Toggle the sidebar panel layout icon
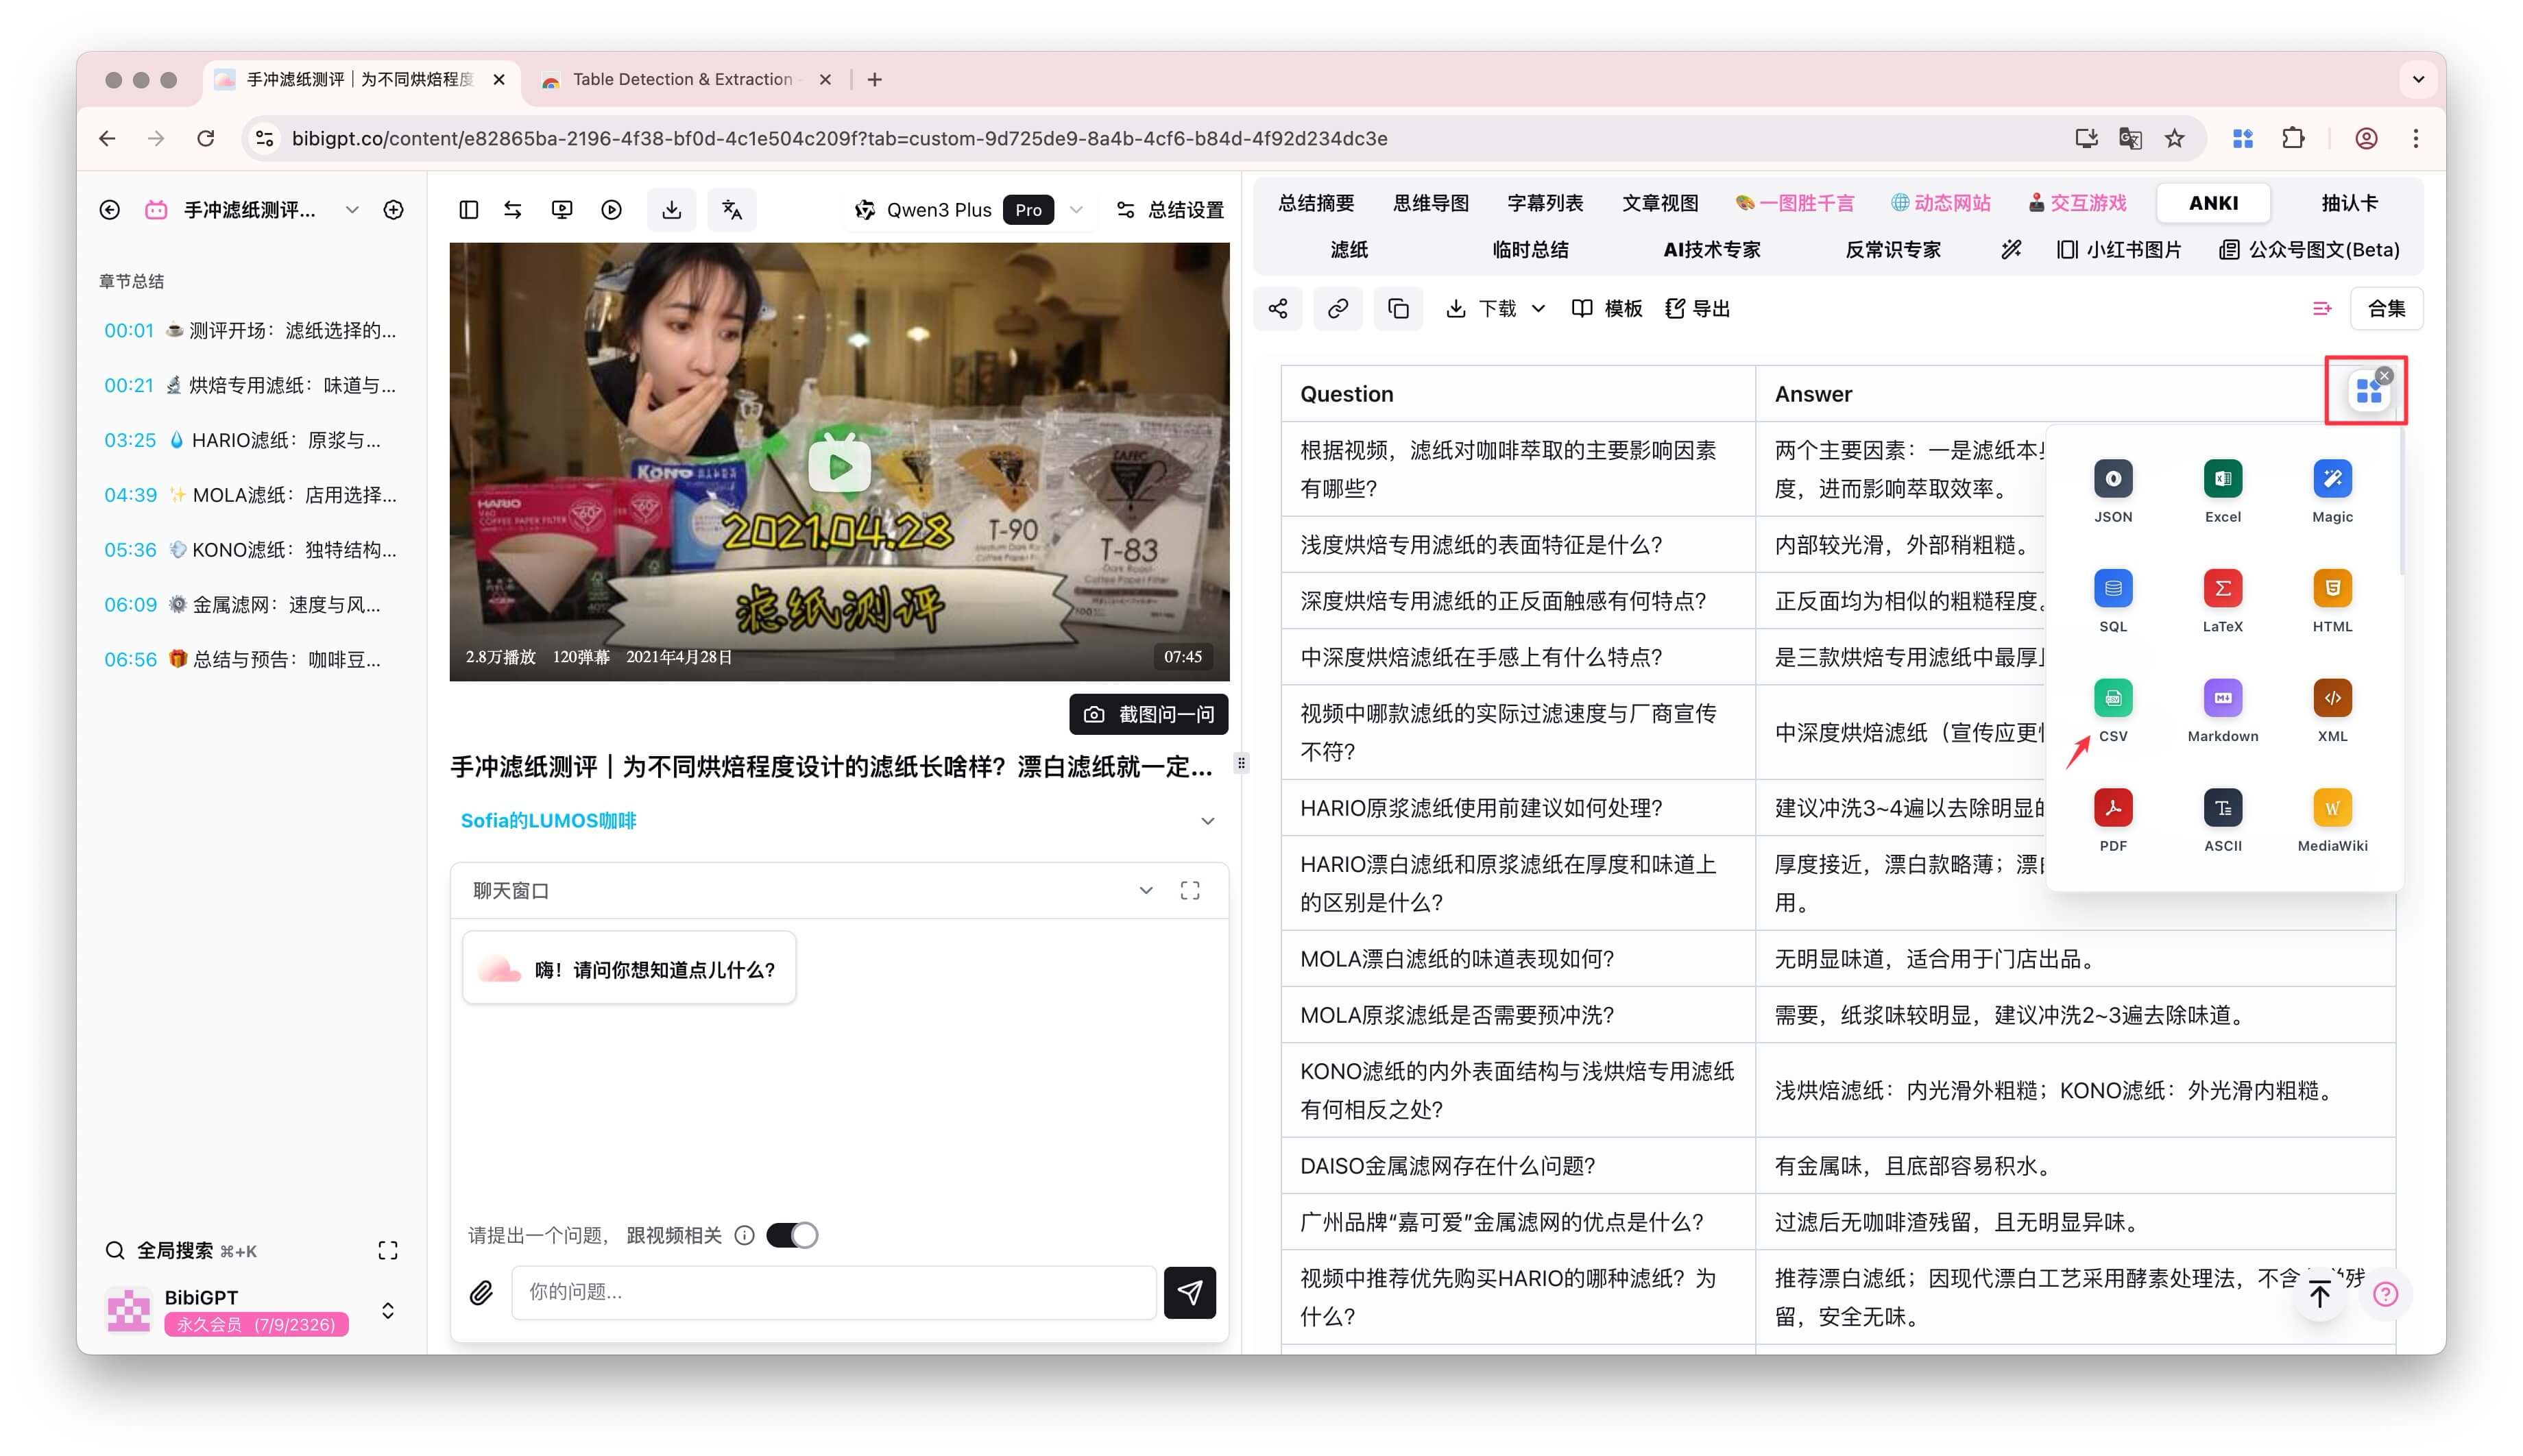This screenshot has width=2523, height=1456. coord(468,210)
